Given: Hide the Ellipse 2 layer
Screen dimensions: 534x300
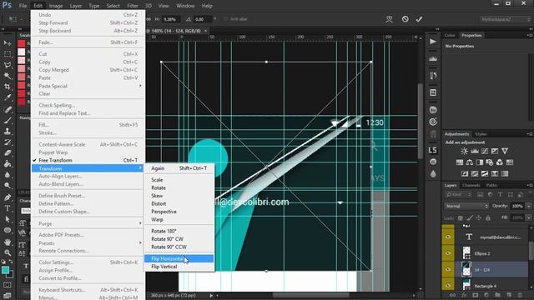Looking at the screenshot, I should (448, 253).
